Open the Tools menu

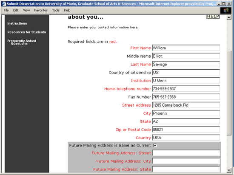coord(56,10)
